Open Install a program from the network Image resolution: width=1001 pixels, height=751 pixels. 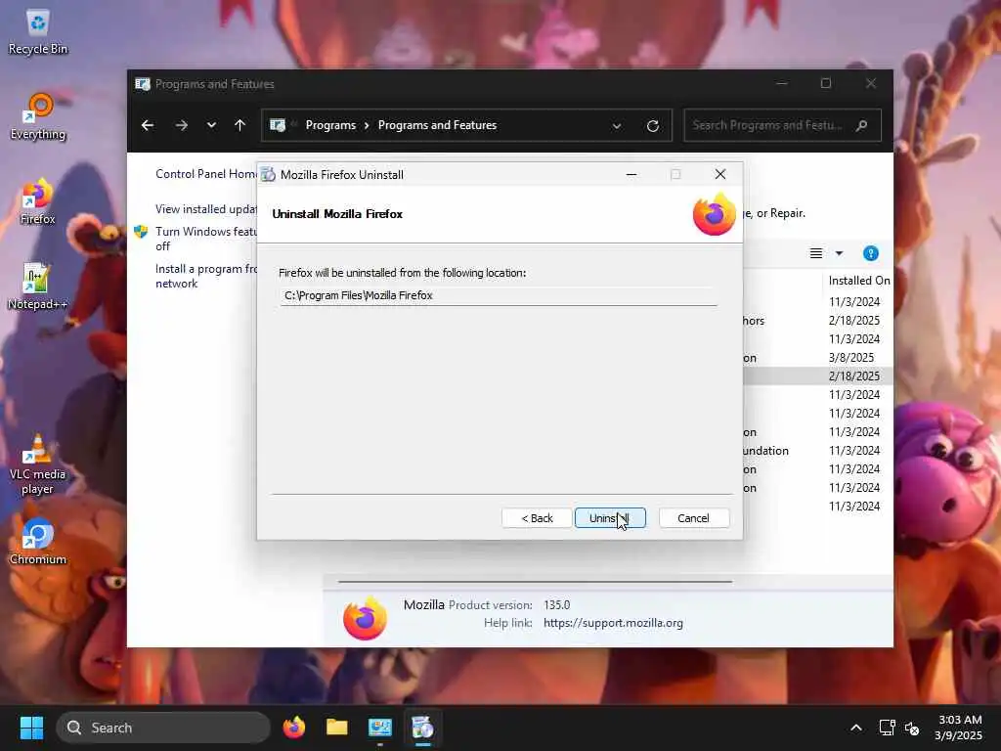pyautogui.click(x=205, y=276)
